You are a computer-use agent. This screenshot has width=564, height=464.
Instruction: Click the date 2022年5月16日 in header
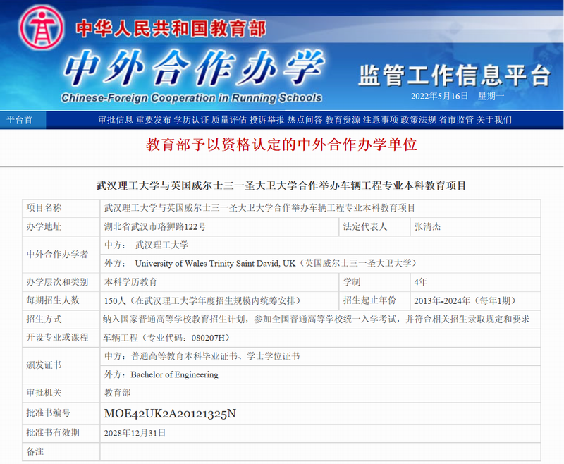click(439, 96)
